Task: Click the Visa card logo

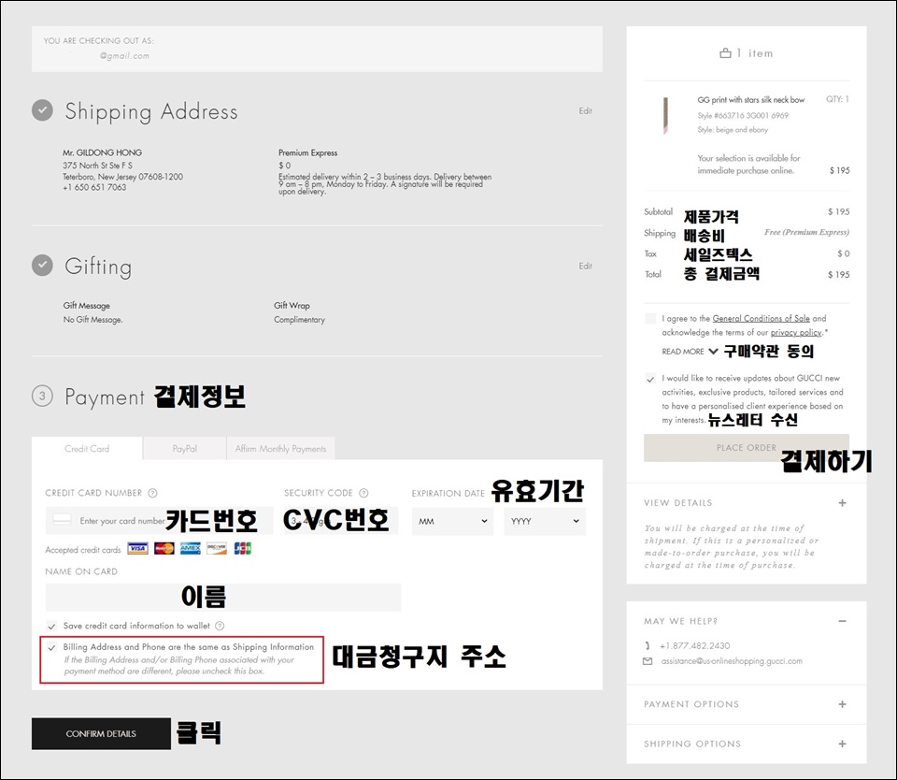Action: 138,549
